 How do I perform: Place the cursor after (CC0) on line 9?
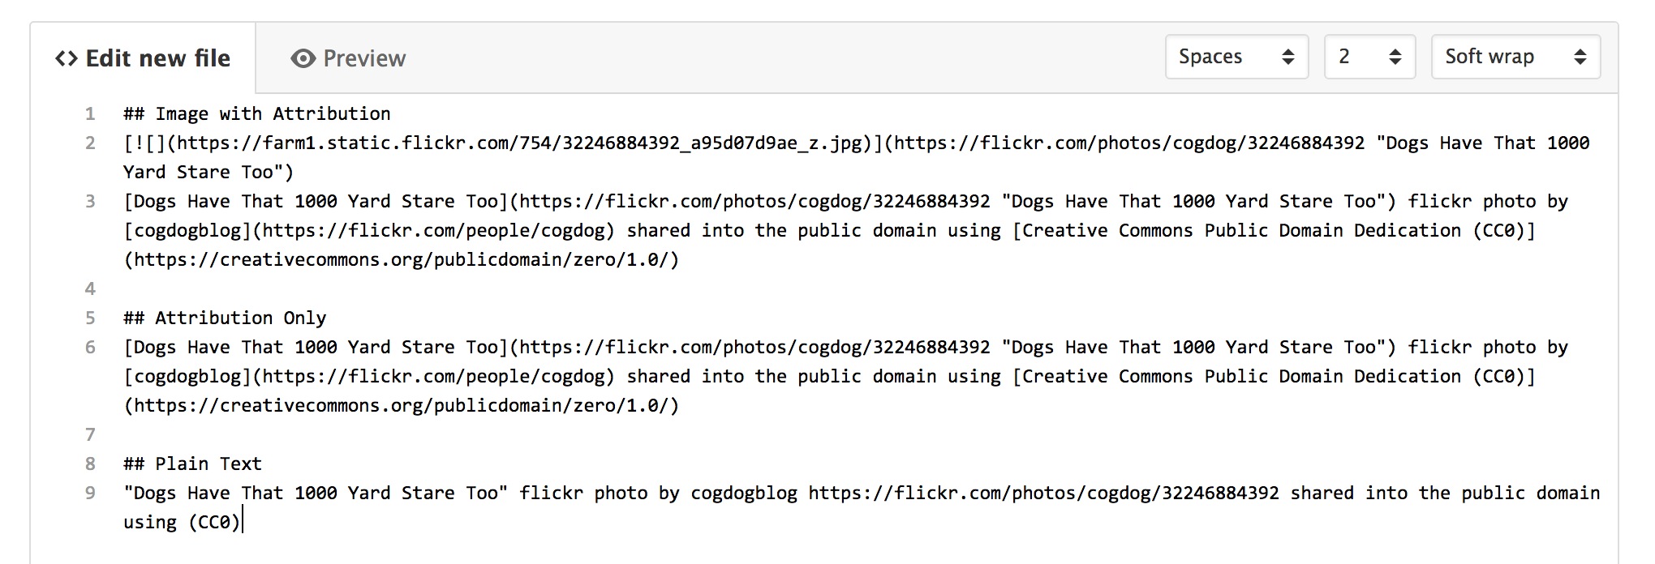242,522
